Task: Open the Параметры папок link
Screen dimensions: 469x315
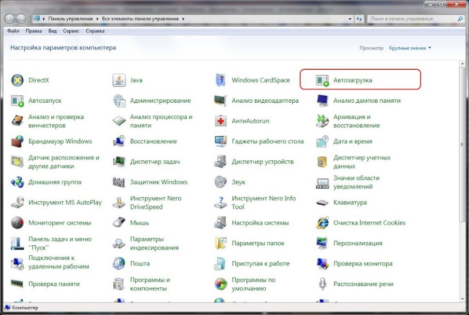Action: [258, 243]
